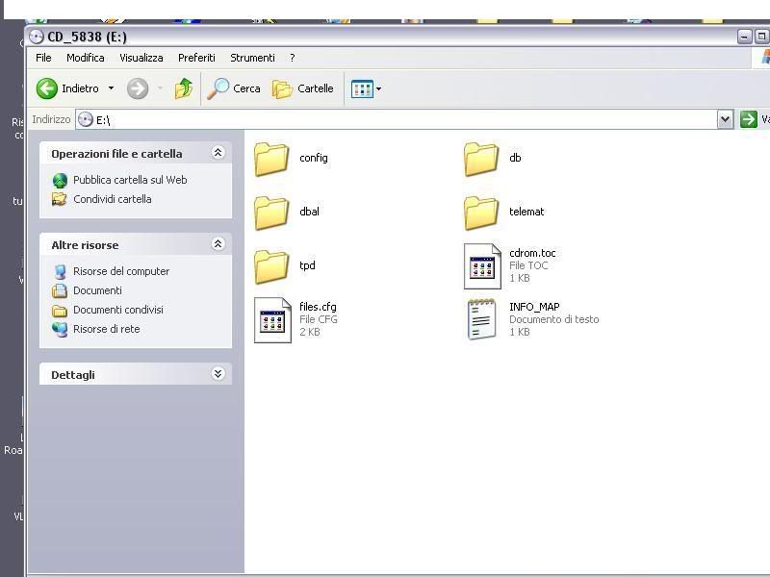Select the files.cfg file icon
This screenshot has width=770, height=577.
[272, 320]
